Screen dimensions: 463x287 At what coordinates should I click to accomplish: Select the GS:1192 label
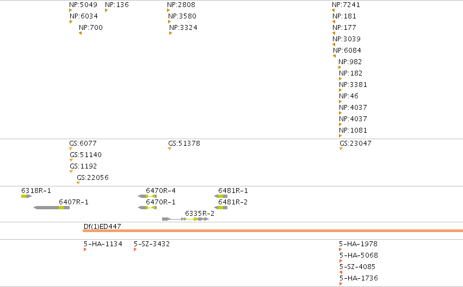click(x=83, y=166)
